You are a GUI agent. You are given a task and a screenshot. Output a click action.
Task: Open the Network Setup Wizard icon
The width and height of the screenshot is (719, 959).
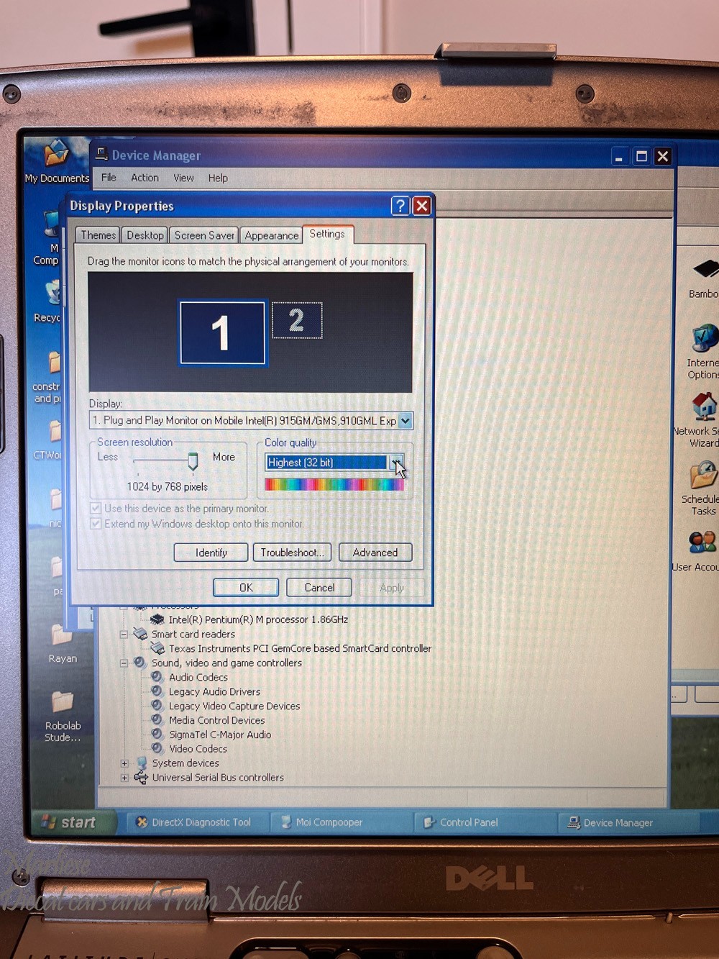coord(704,406)
